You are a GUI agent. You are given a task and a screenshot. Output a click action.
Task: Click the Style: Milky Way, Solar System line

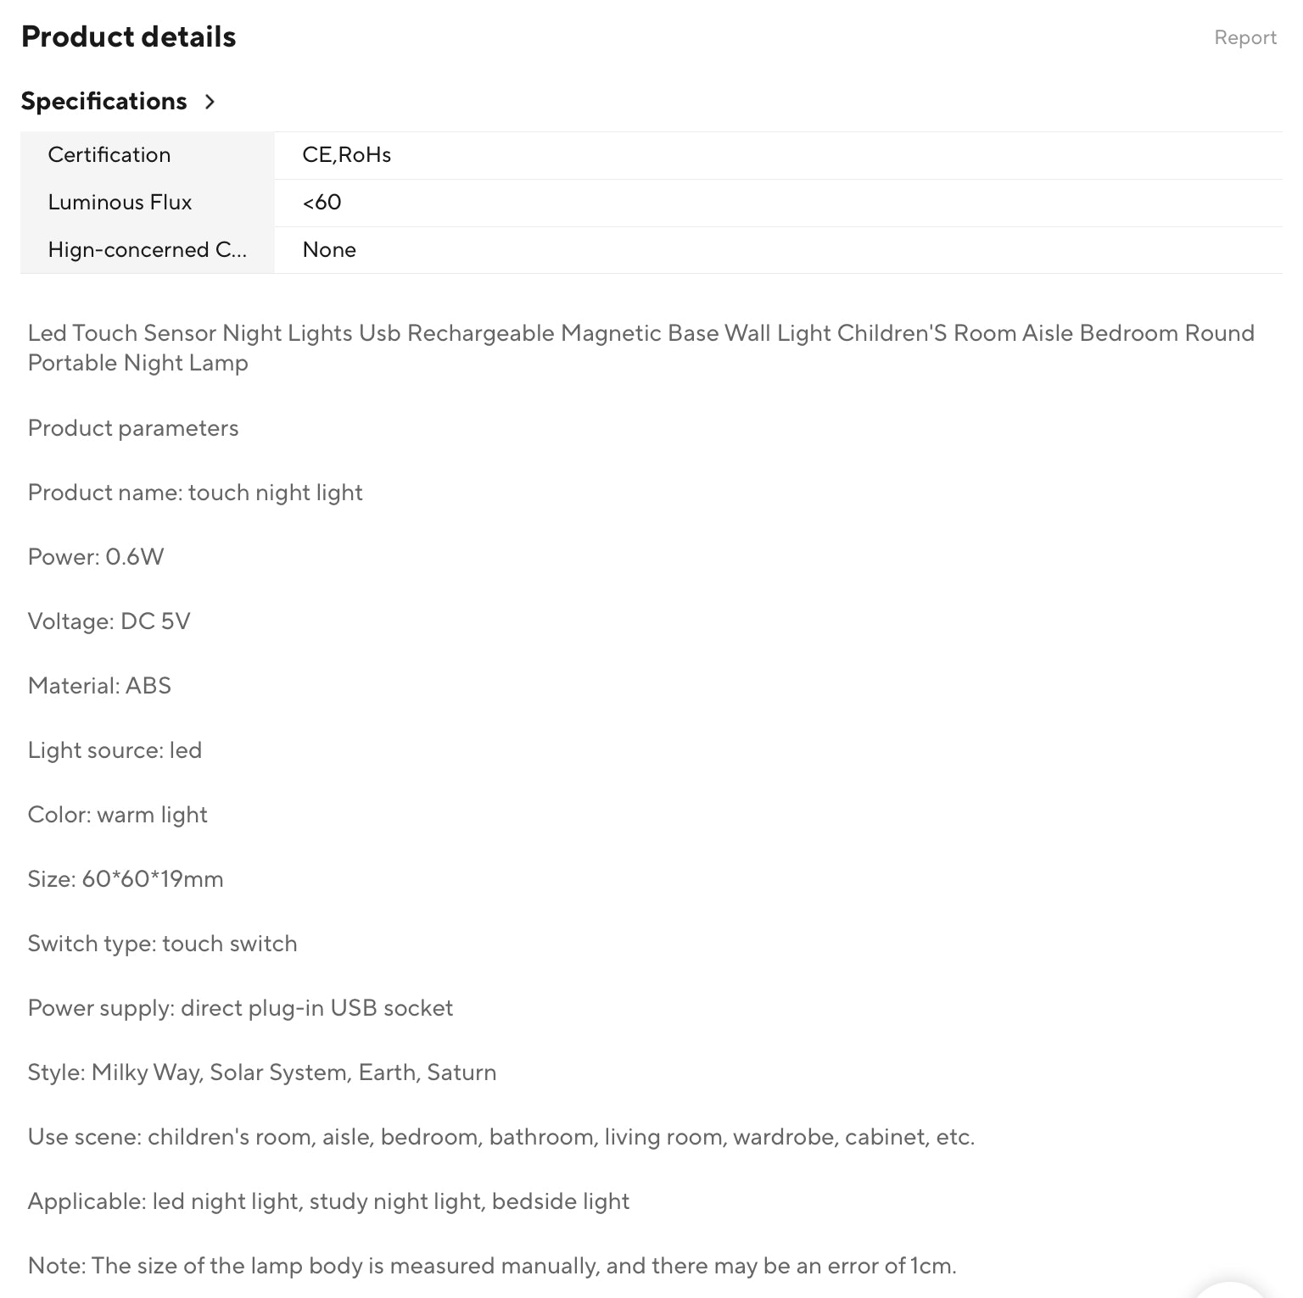261,1072
